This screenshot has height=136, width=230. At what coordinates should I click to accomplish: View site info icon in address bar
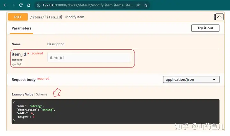[39, 5]
